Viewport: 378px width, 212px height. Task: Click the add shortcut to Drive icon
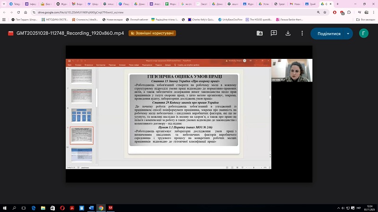point(259,33)
